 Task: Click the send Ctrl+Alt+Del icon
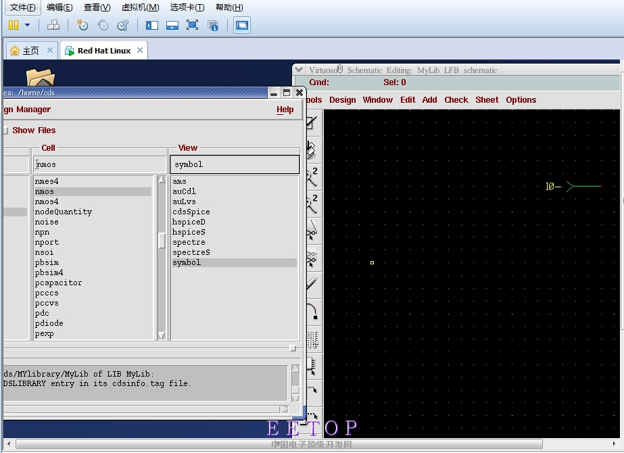[53, 25]
